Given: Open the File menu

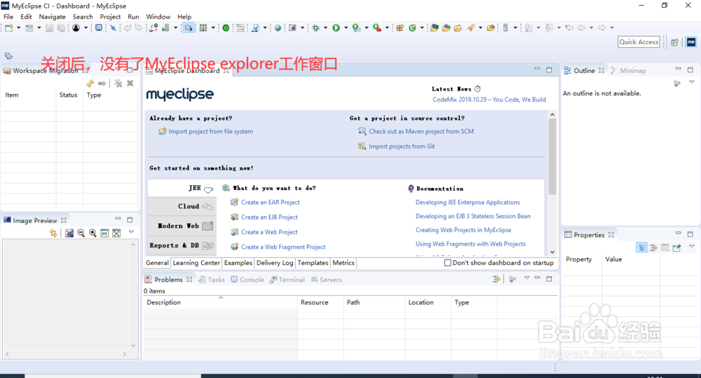Looking at the screenshot, I should click(x=8, y=17).
